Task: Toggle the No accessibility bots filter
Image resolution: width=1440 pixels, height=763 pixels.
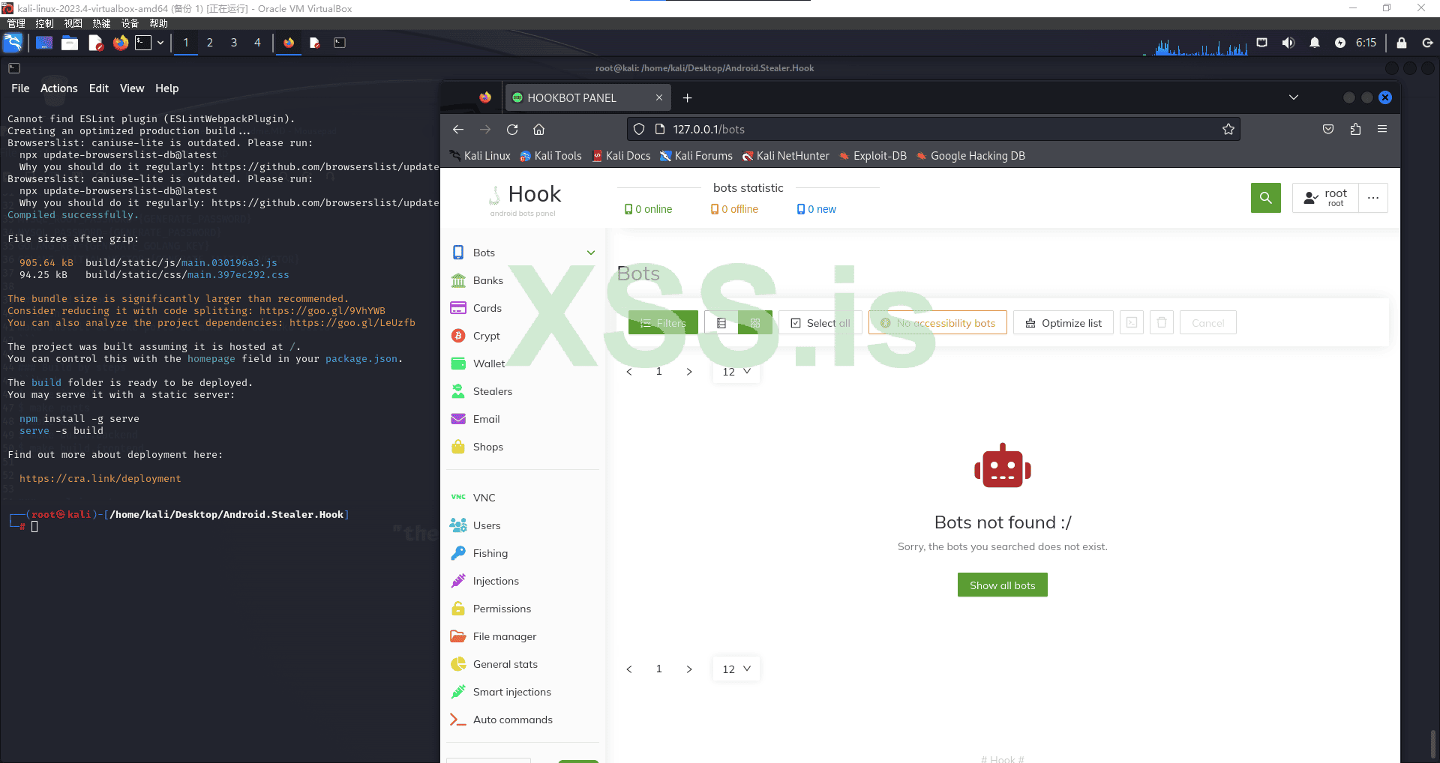Action: pos(937,323)
